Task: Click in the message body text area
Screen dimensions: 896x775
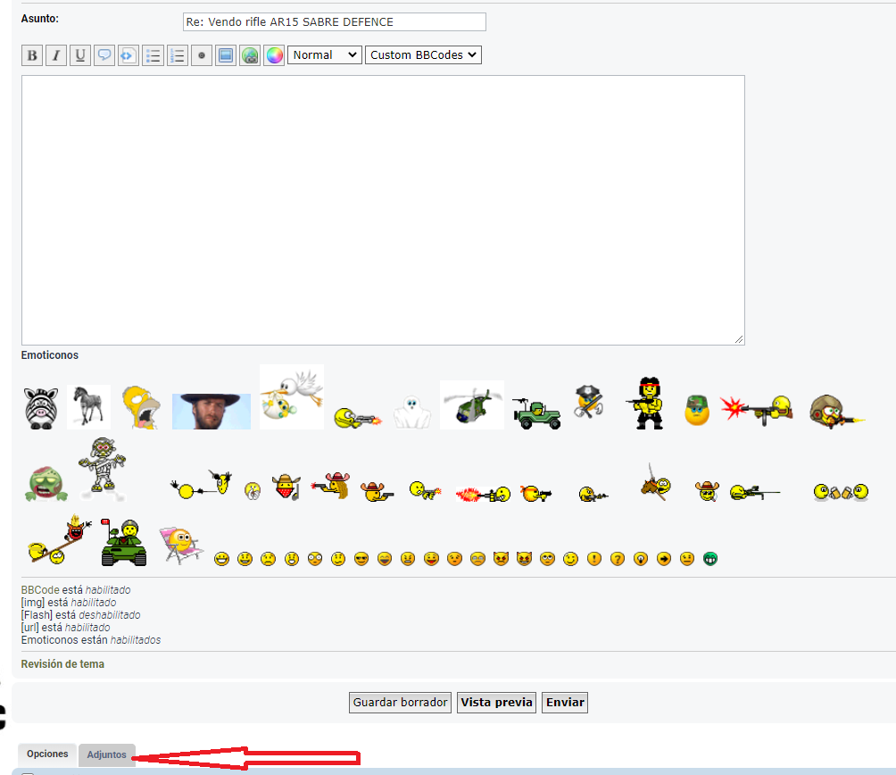Action: [383, 210]
